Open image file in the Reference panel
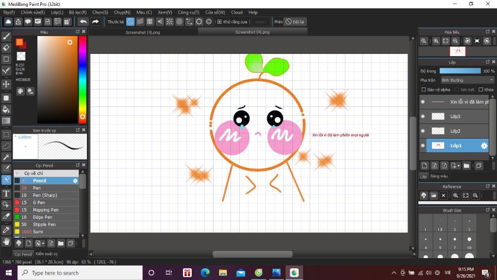Viewport: 497px width, 280px height. 433,195
